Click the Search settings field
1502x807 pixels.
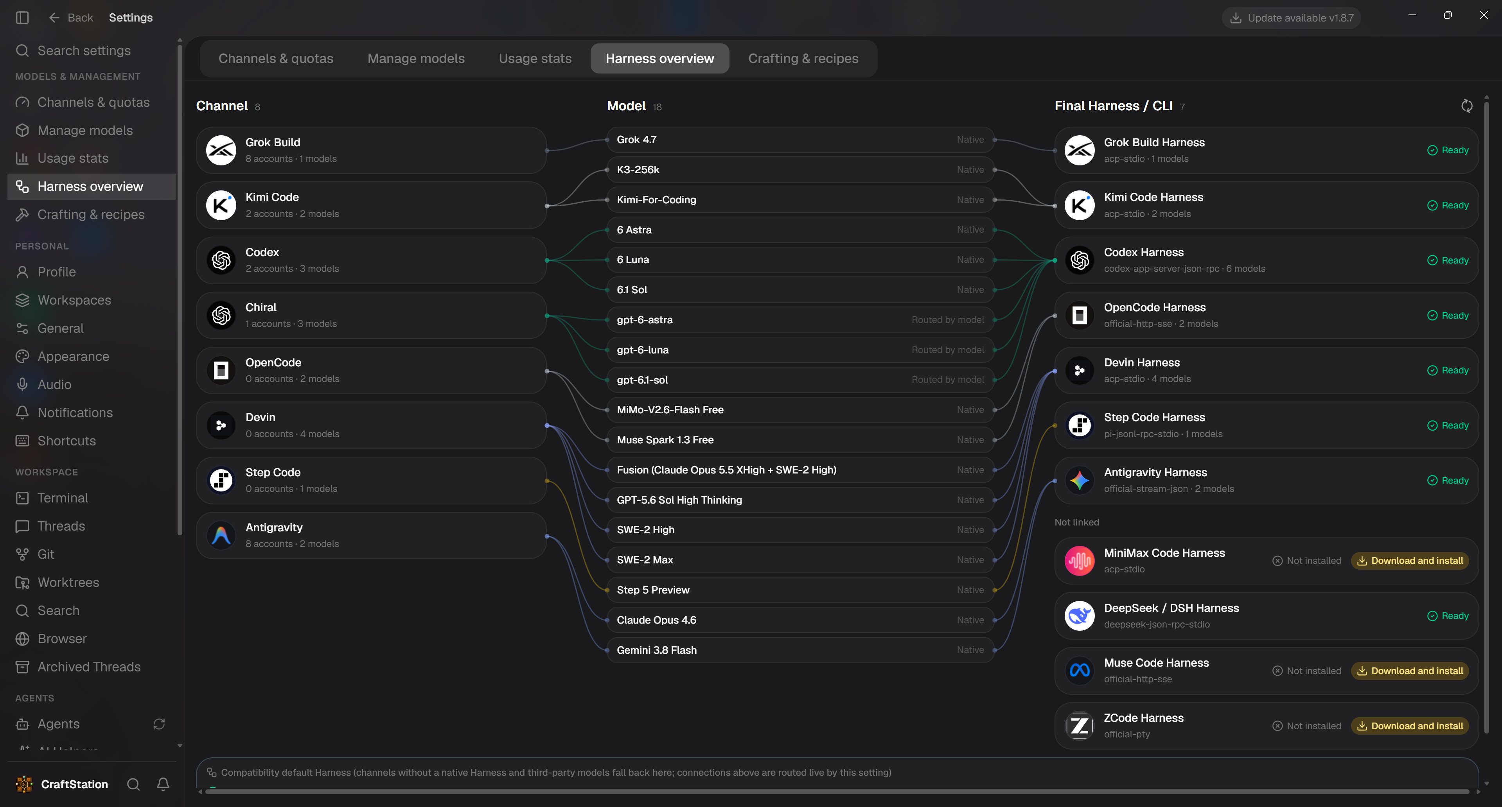tap(92, 51)
